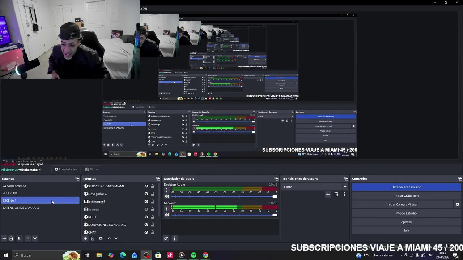Move the selected scene up
Image resolution: width=463 pixels, height=260 pixels.
tap(28, 238)
